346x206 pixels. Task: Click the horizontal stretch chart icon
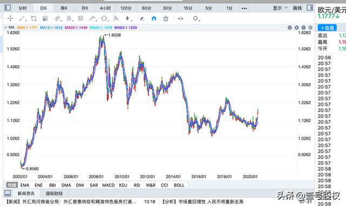tap(181, 18)
